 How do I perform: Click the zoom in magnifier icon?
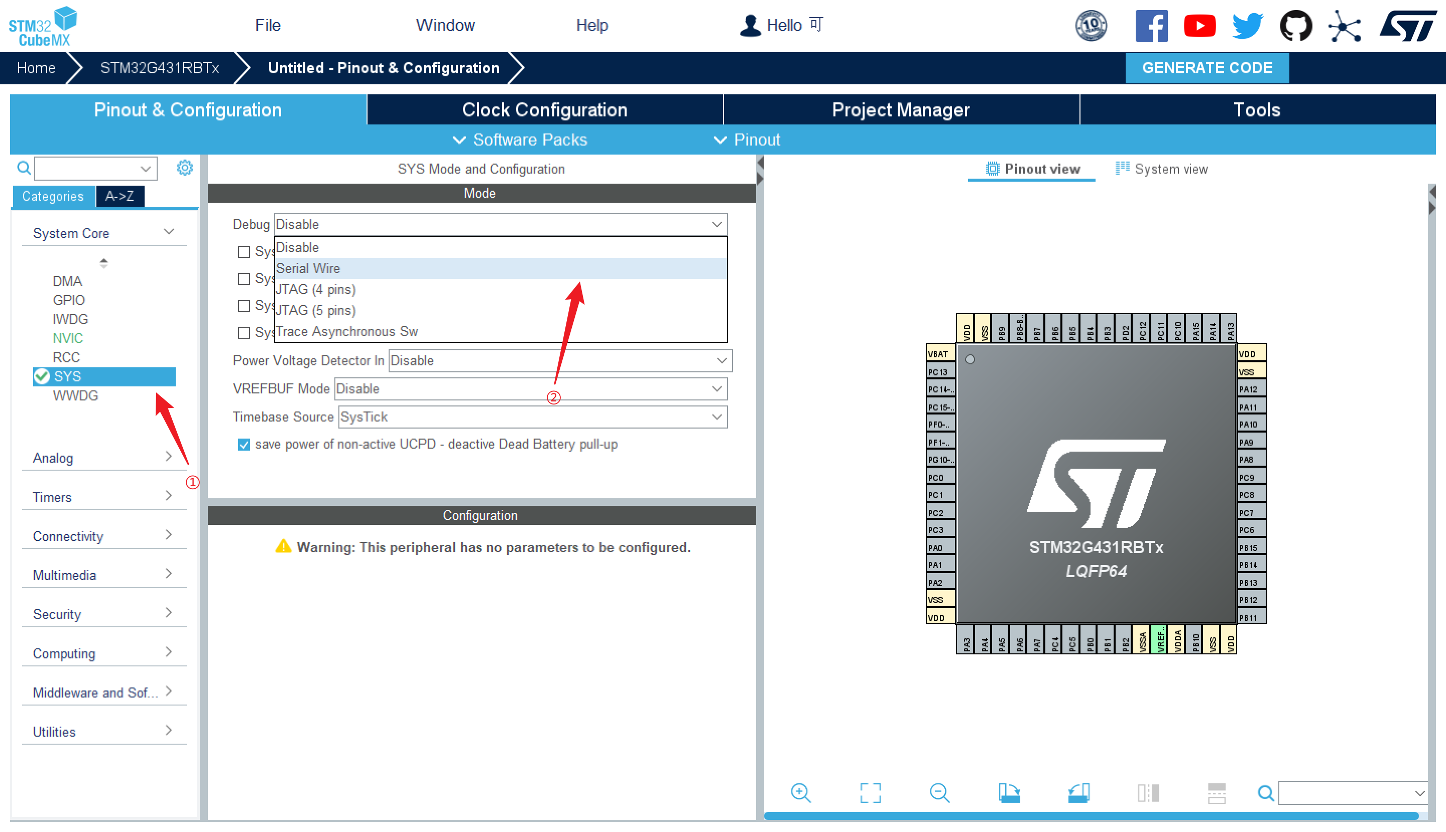[800, 792]
